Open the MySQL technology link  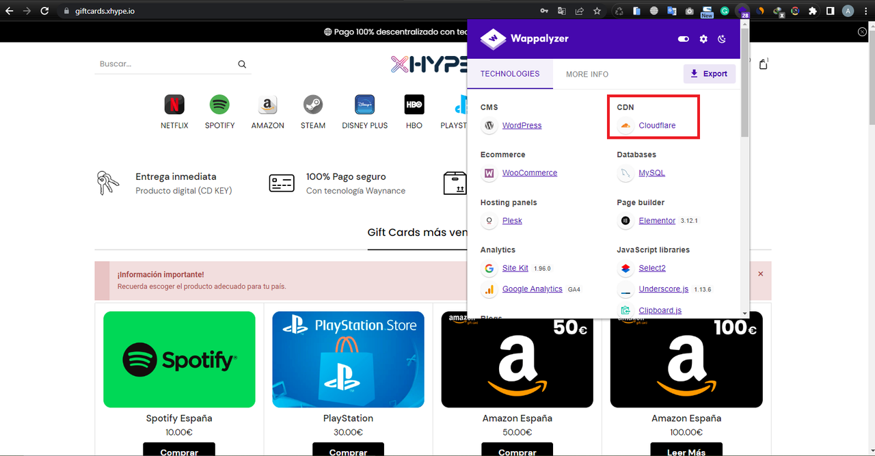click(651, 173)
